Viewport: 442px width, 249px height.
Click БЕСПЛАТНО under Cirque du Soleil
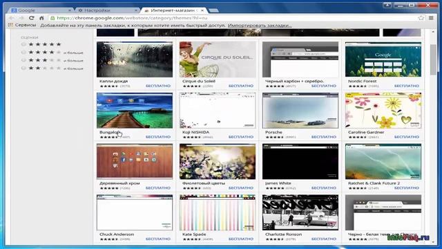241,86
